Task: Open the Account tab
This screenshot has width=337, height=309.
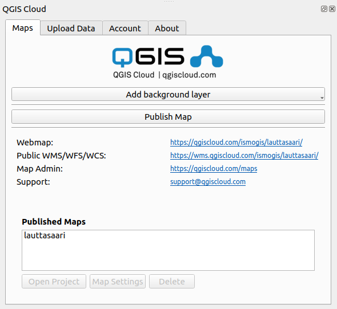Action: (x=125, y=28)
